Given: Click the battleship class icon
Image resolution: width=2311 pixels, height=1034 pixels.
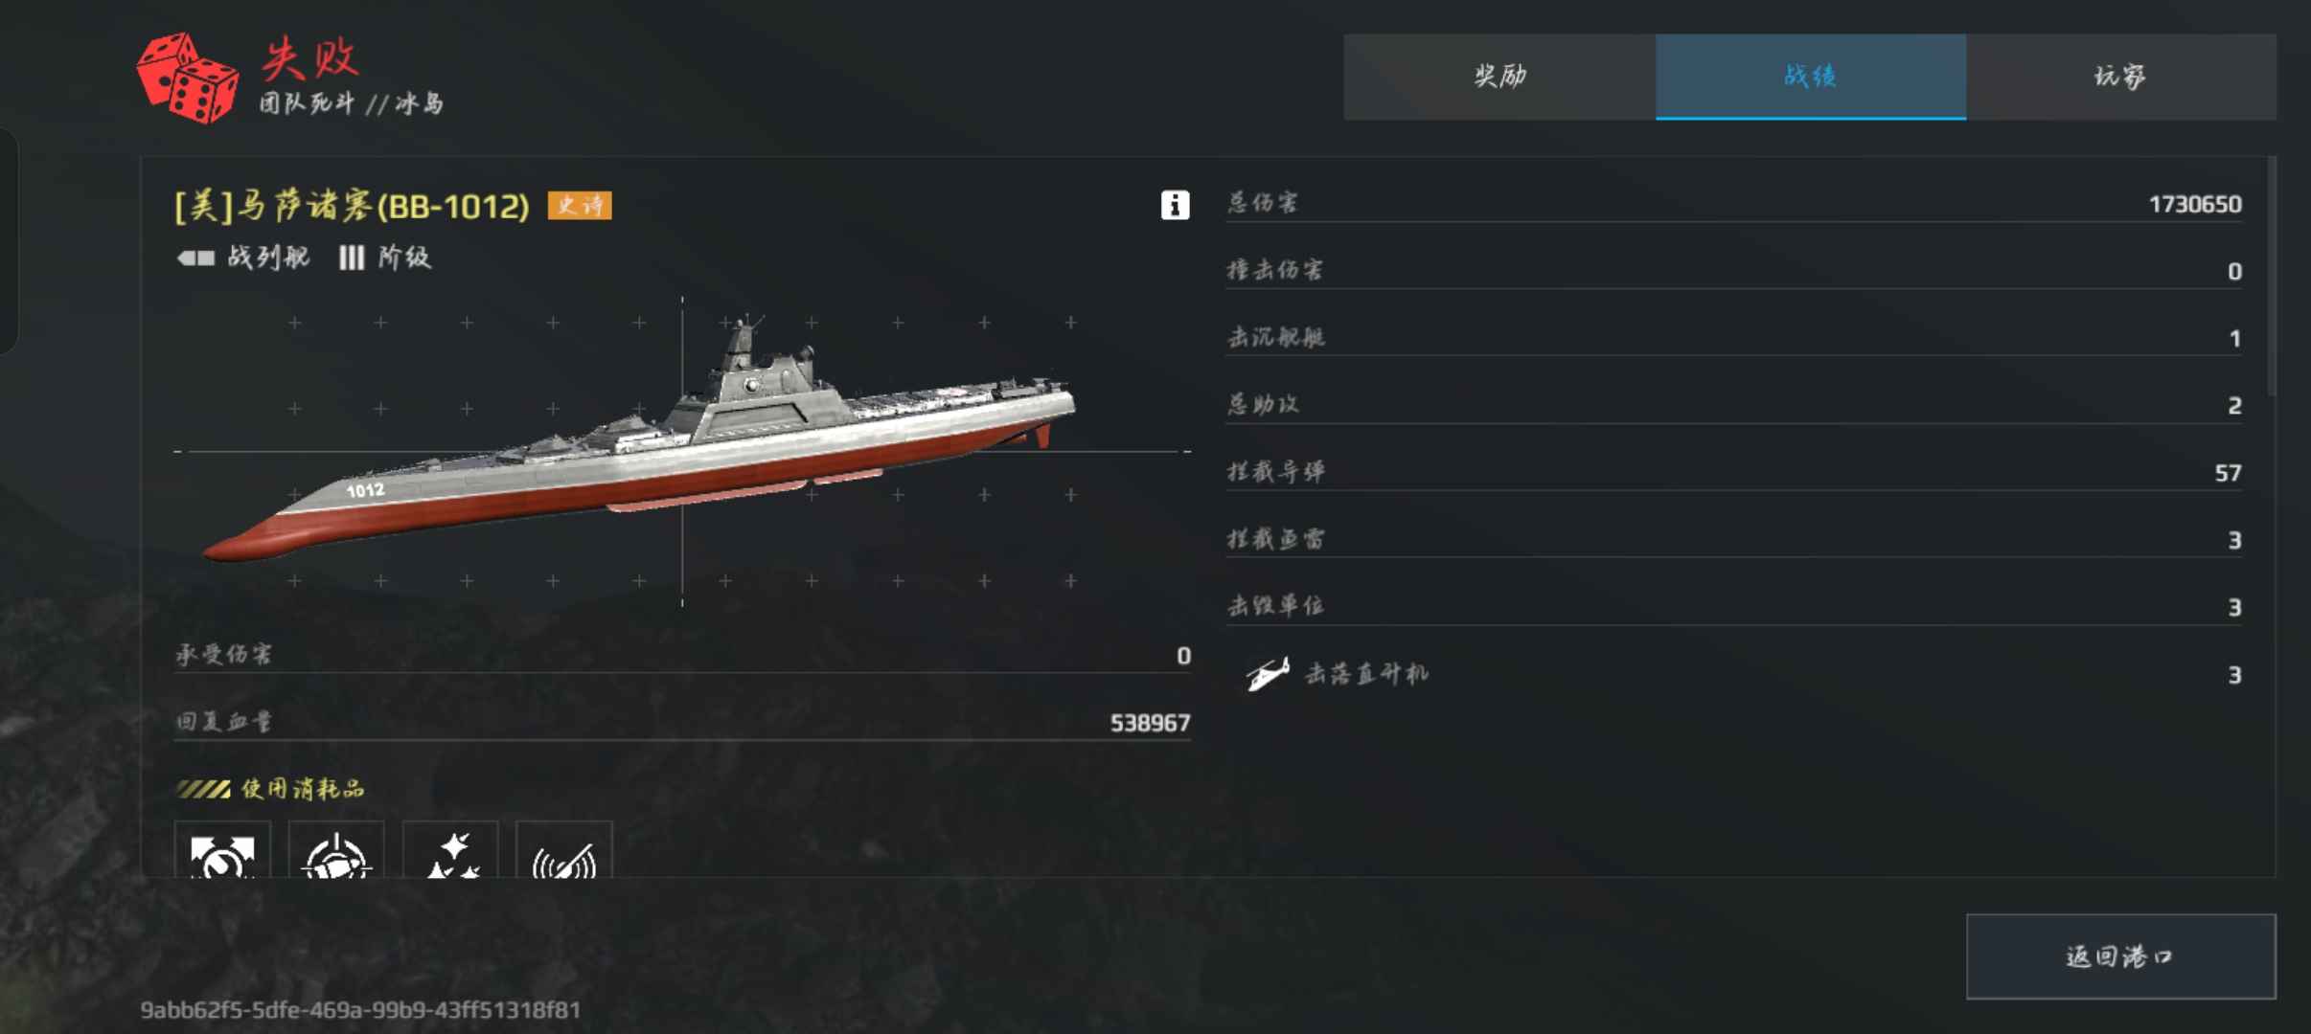Looking at the screenshot, I should [195, 258].
